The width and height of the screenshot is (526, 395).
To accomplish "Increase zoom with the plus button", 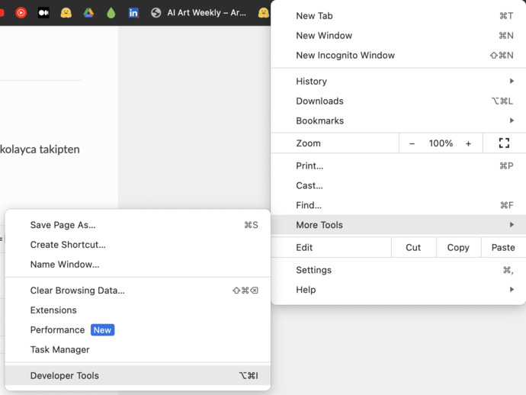I will [468, 143].
